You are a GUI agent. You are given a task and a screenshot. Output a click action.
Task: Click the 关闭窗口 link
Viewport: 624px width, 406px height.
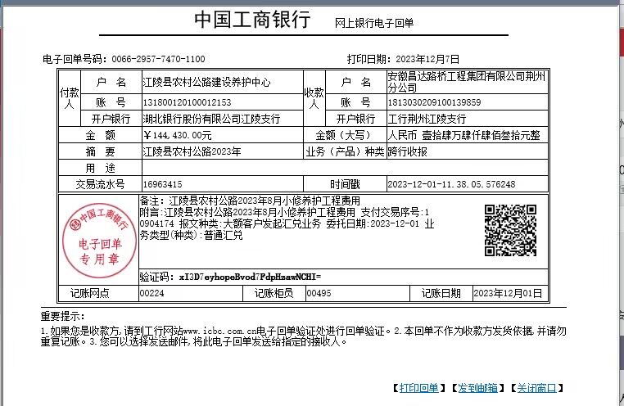pyautogui.click(x=537, y=387)
